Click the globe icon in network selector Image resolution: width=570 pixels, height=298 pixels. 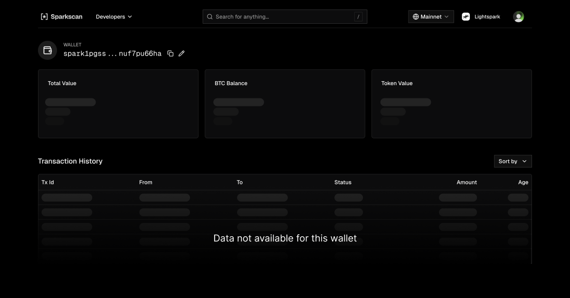(416, 17)
